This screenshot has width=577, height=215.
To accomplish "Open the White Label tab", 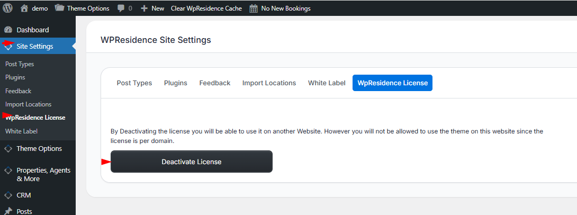I will [327, 83].
